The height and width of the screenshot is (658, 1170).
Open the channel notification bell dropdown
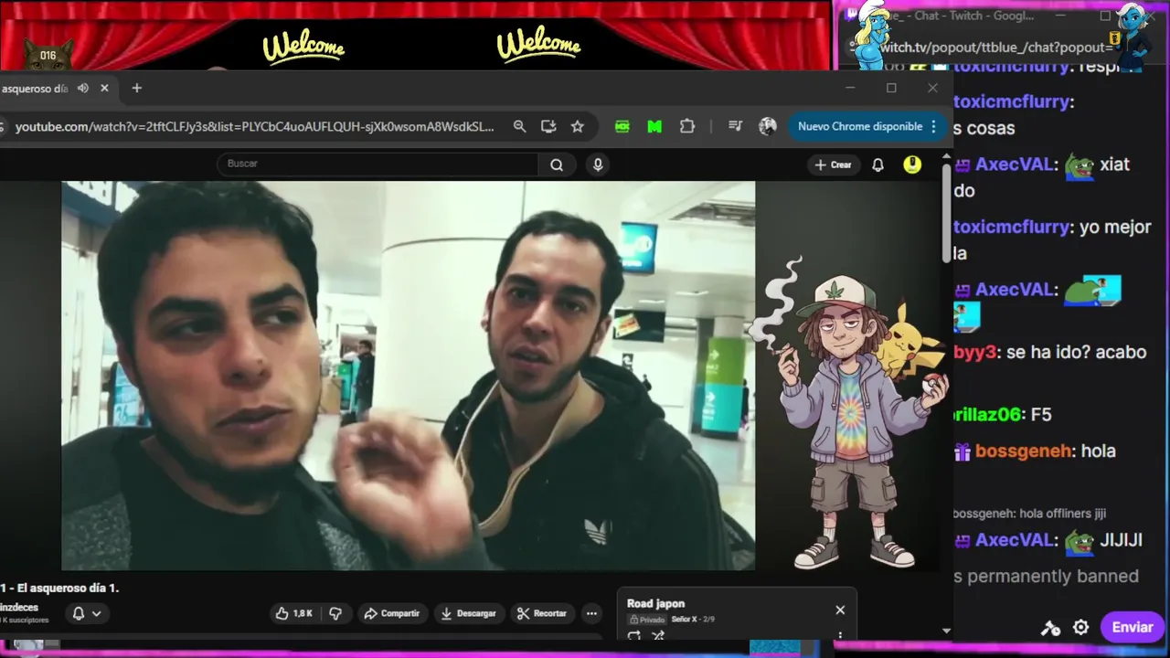[86, 613]
